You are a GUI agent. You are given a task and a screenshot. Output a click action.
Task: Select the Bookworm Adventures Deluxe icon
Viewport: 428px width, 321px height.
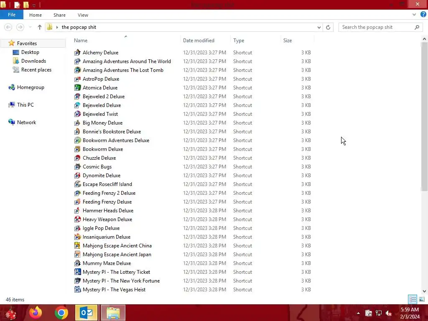[77, 140]
